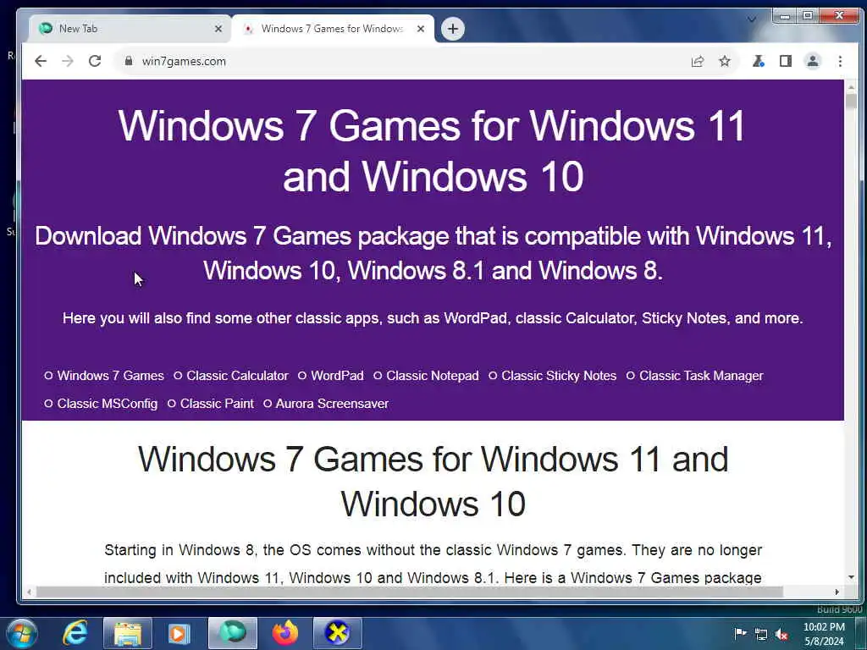Click the horizontal scrollbar thumb
867x650 pixels.
point(409,592)
